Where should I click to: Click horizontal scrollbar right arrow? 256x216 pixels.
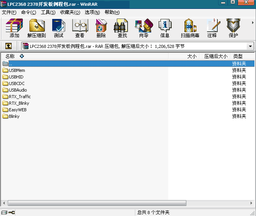(x=251, y=203)
